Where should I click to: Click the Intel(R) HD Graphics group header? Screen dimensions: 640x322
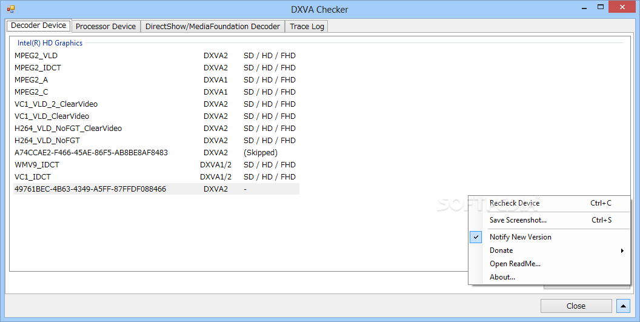(x=50, y=43)
